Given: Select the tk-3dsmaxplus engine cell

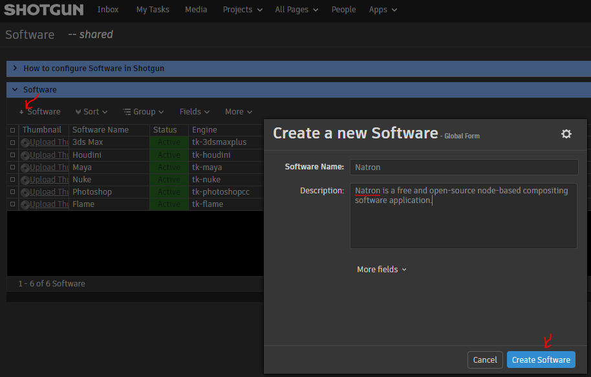Looking at the screenshot, I should [226, 142].
